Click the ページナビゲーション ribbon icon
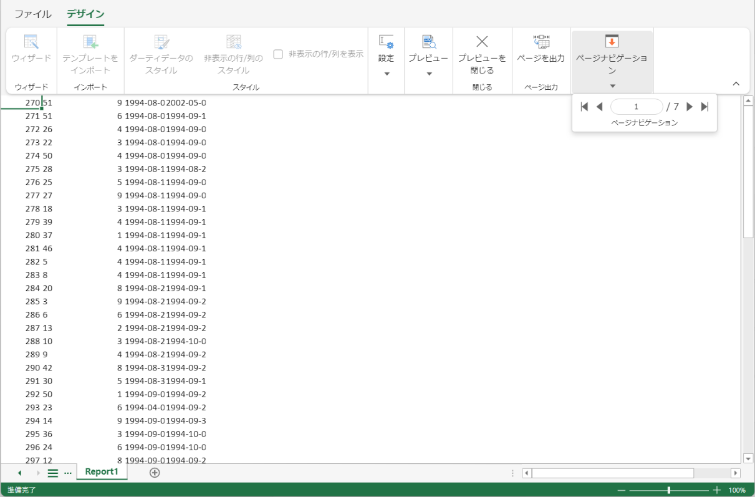 (612, 42)
